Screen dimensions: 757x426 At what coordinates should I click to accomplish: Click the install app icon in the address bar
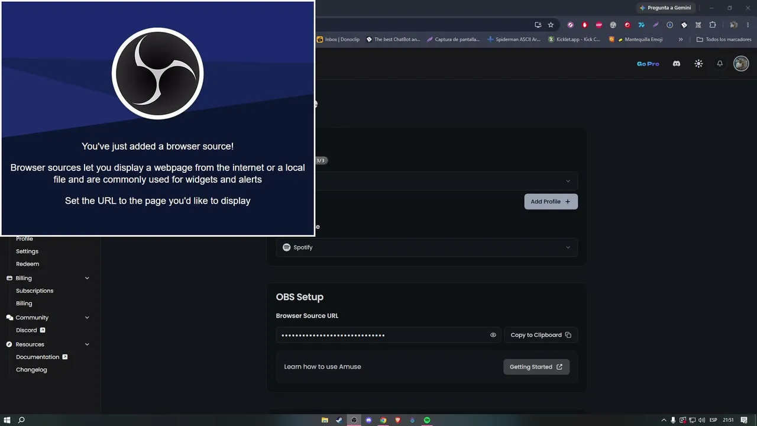point(538,25)
